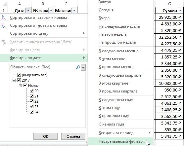Click the cell with 855,00 ₽
The height and width of the screenshot is (146, 184).
[x=169, y=129]
